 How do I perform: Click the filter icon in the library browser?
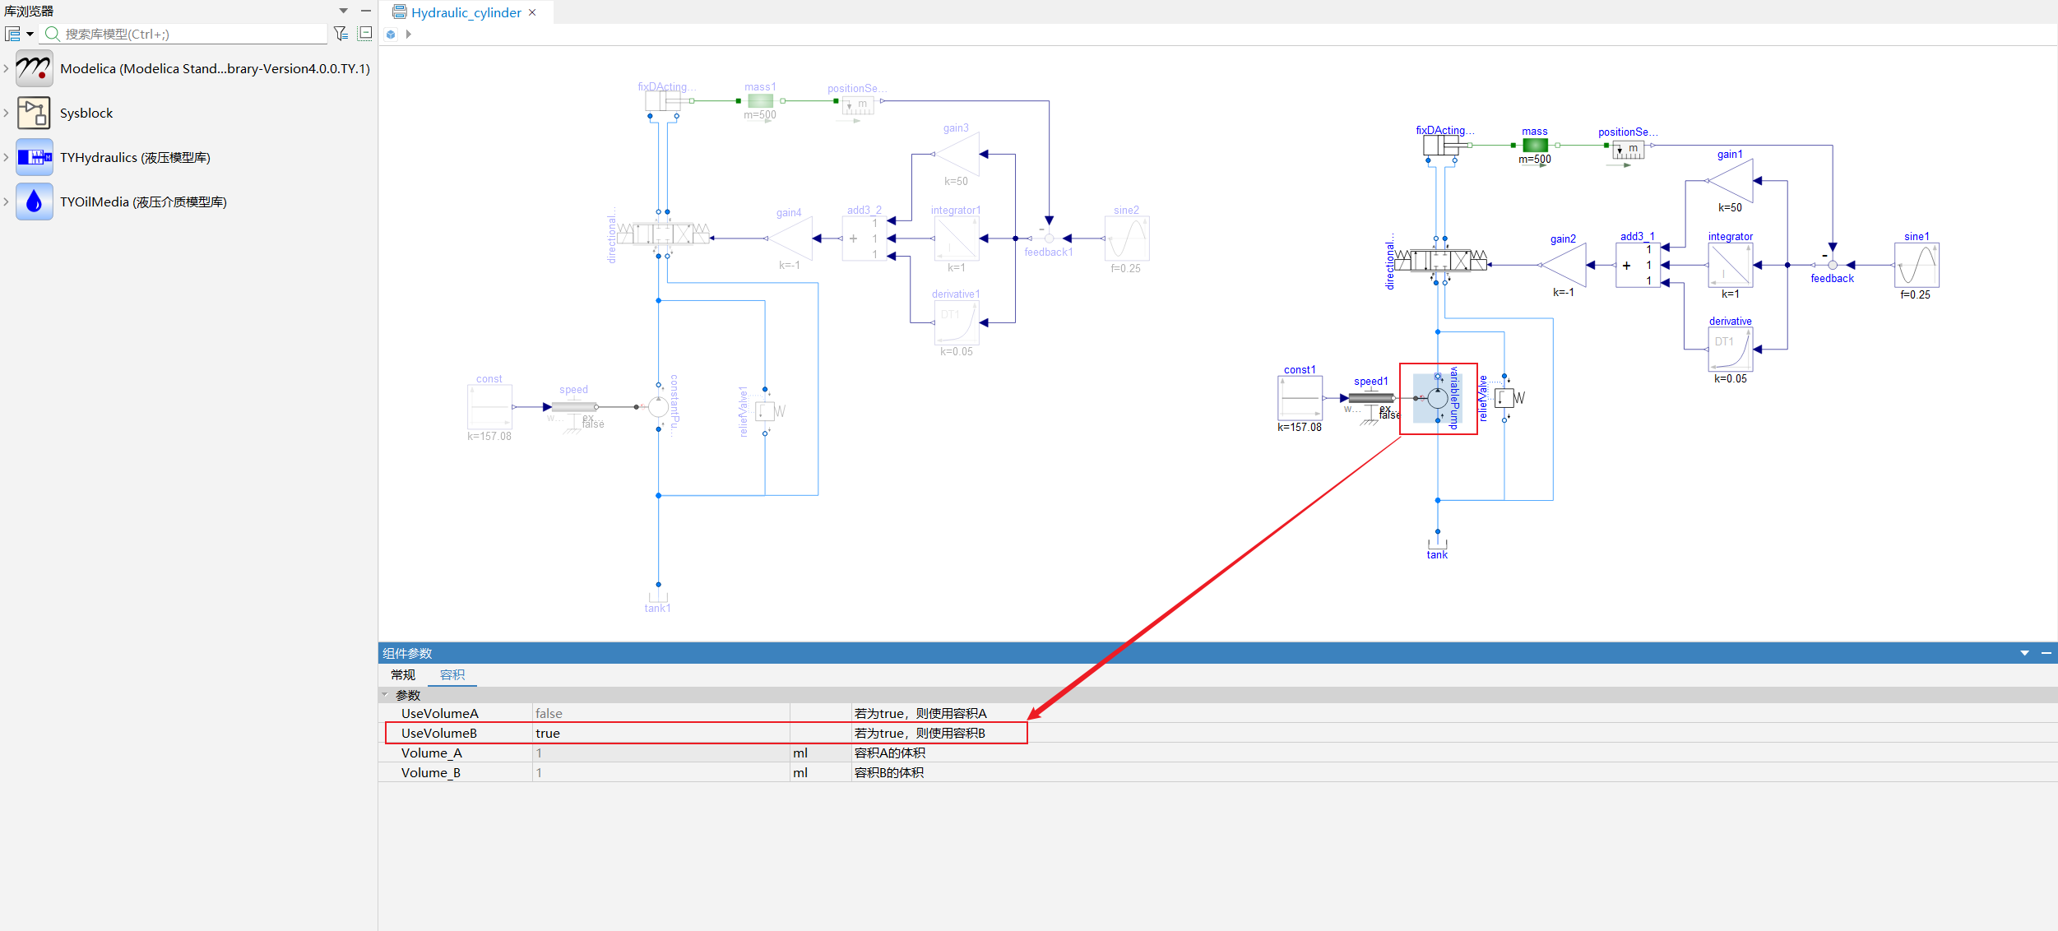click(x=341, y=34)
